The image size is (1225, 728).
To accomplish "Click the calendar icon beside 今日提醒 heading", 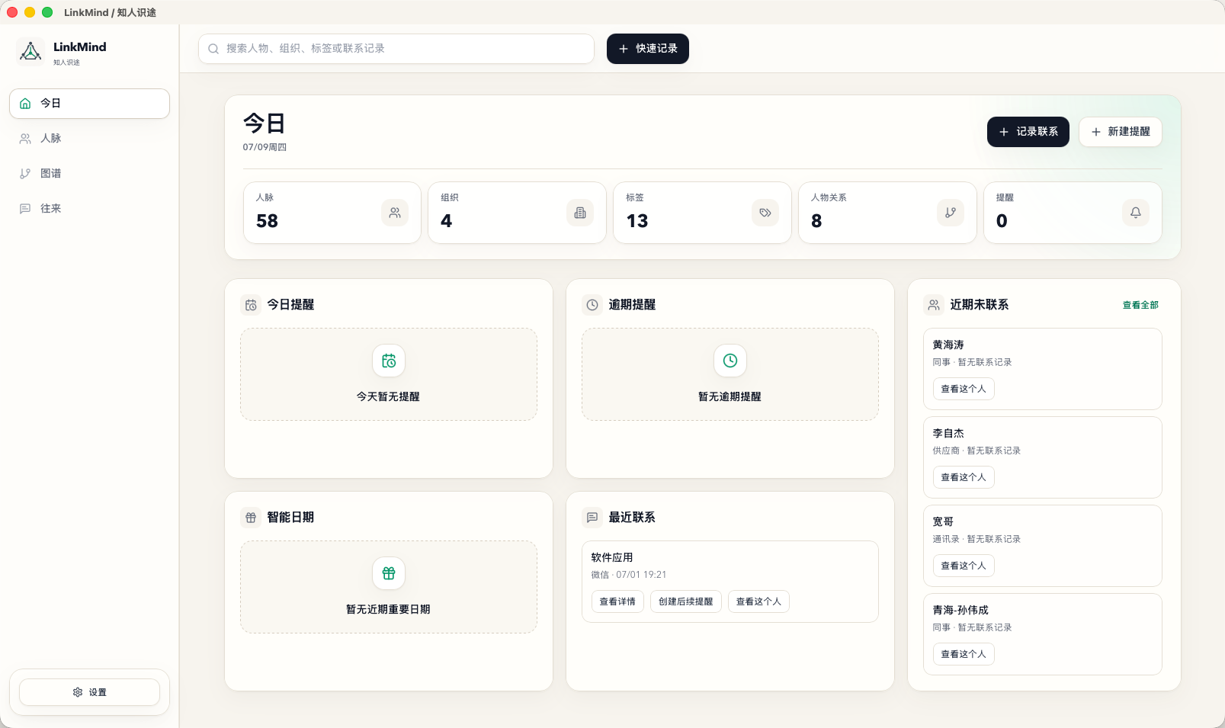I will coord(251,305).
